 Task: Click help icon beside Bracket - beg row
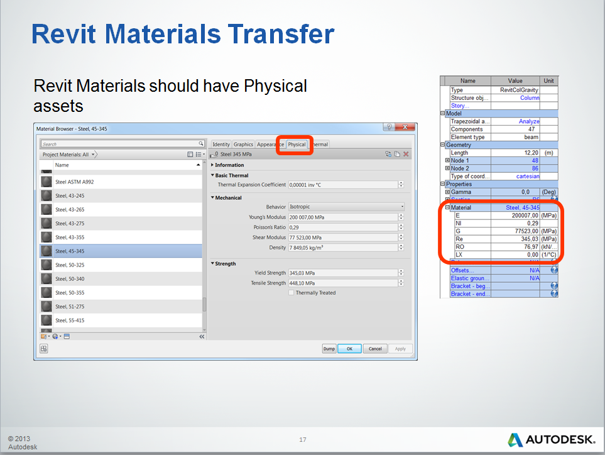[x=553, y=286]
